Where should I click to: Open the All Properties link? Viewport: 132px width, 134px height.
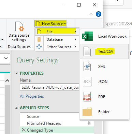pos(32,96)
